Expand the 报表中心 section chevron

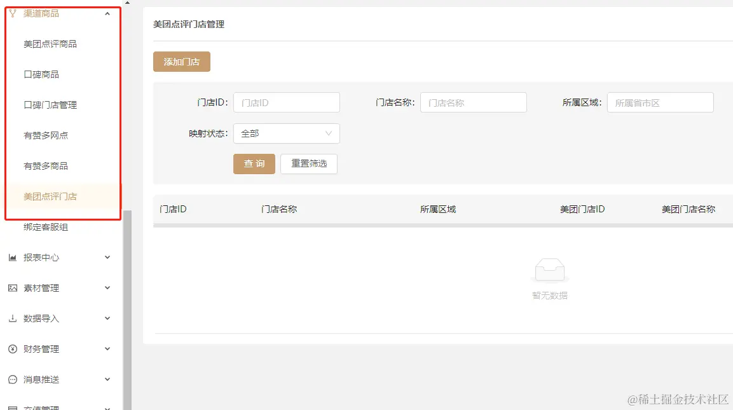pos(107,257)
